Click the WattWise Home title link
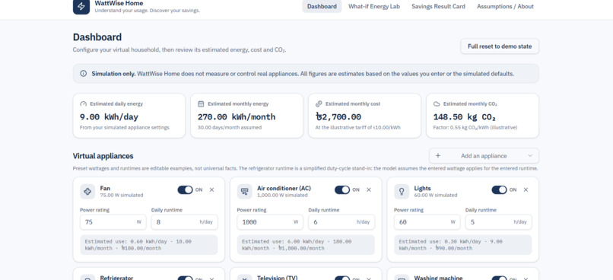 [x=119, y=3]
